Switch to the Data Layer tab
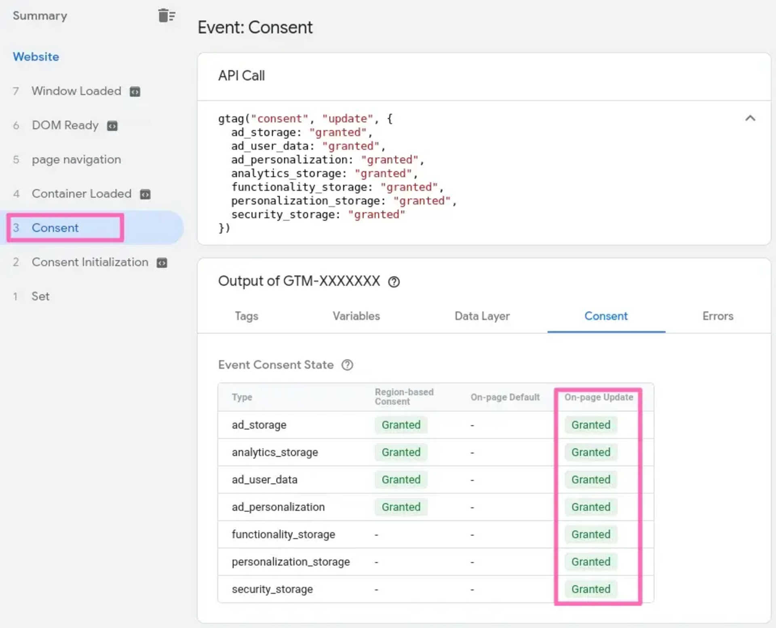 pyautogui.click(x=482, y=316)
